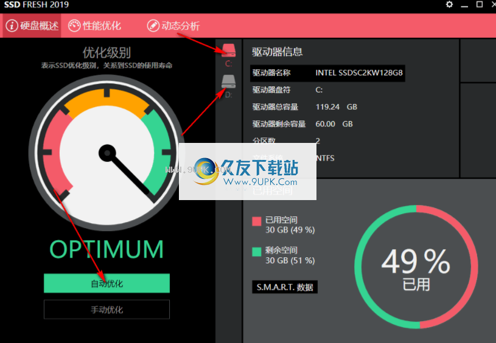Open the settings gear icon

pos(449,4)
